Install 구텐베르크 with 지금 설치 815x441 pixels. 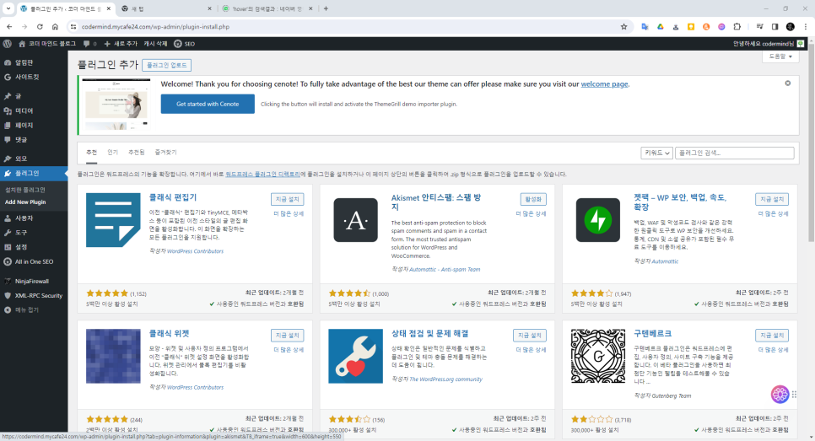[772, 335]
